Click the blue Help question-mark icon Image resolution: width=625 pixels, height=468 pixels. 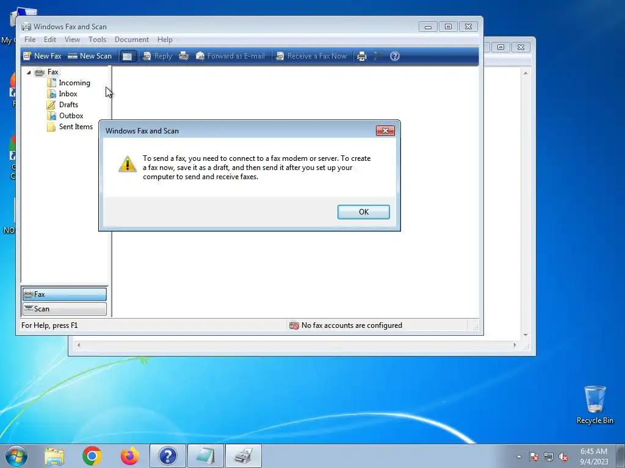click(x=395, y=56)
